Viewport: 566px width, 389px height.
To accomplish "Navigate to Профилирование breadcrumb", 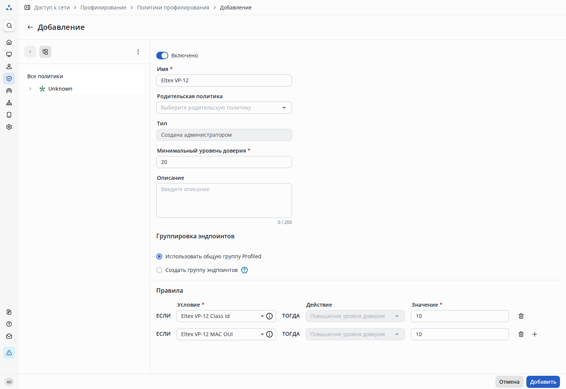I will 103,8.
